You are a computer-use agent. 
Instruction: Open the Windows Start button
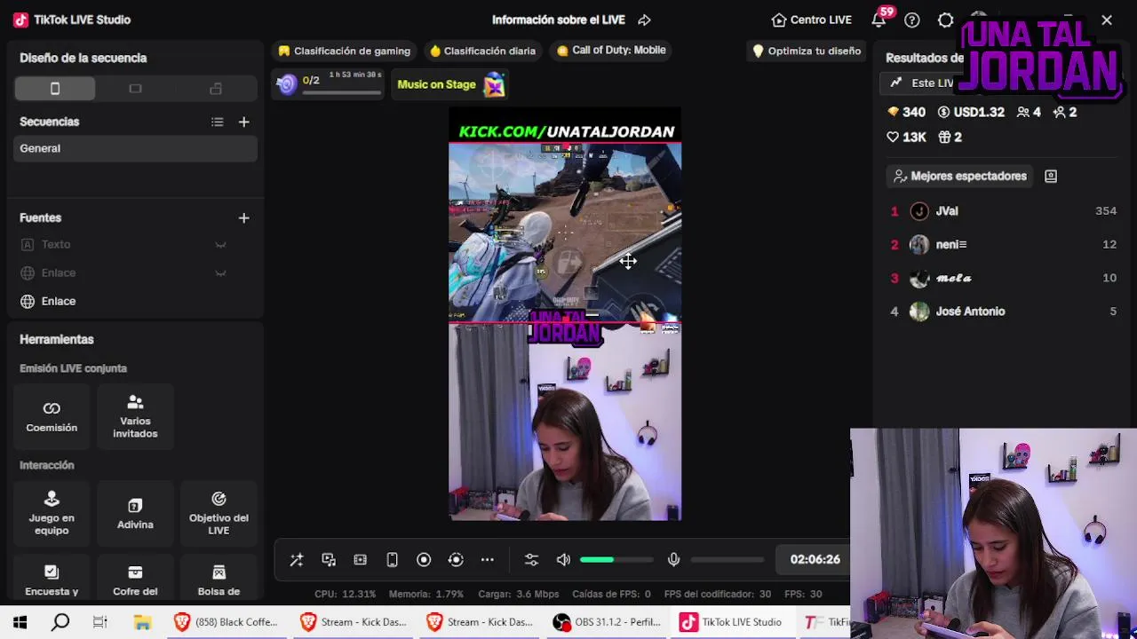20,622
